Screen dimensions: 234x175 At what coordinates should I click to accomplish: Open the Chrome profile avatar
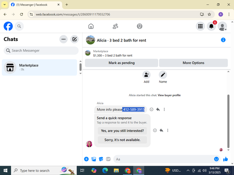tap(220, 14)
